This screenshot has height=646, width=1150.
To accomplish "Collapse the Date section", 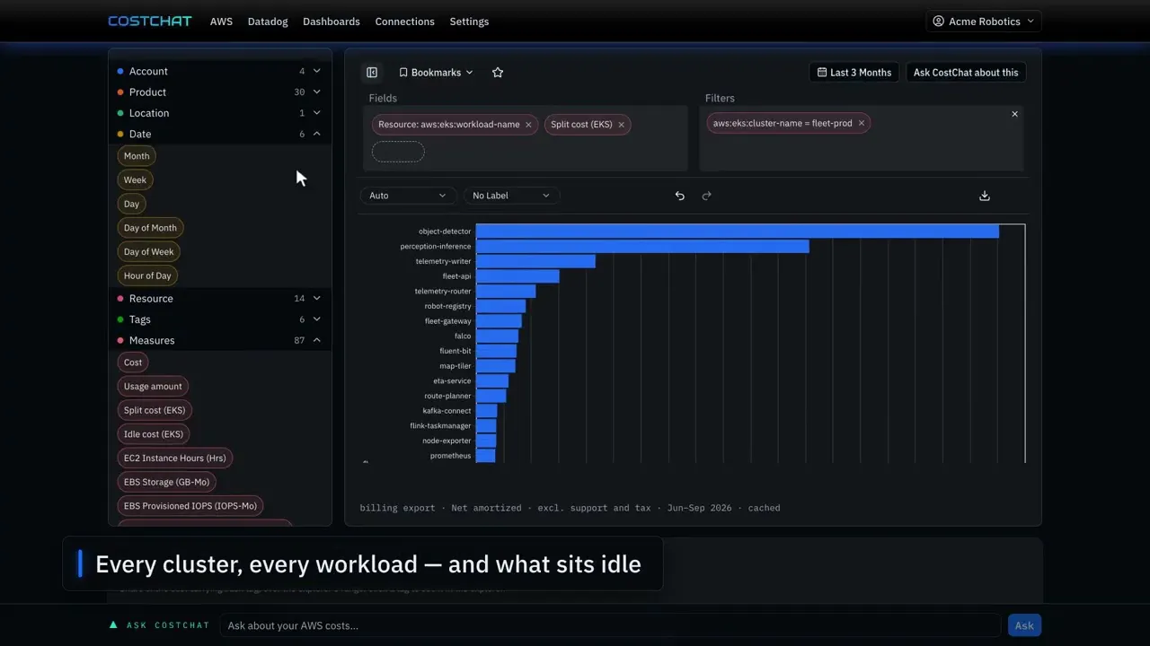I will [x=219, y=135].
